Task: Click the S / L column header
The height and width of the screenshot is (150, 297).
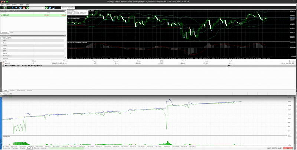Action: 161,61
